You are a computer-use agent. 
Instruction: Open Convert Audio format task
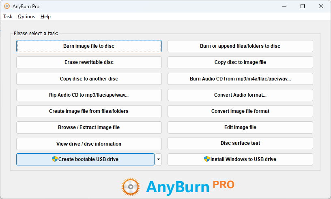(x=240, y=95)
